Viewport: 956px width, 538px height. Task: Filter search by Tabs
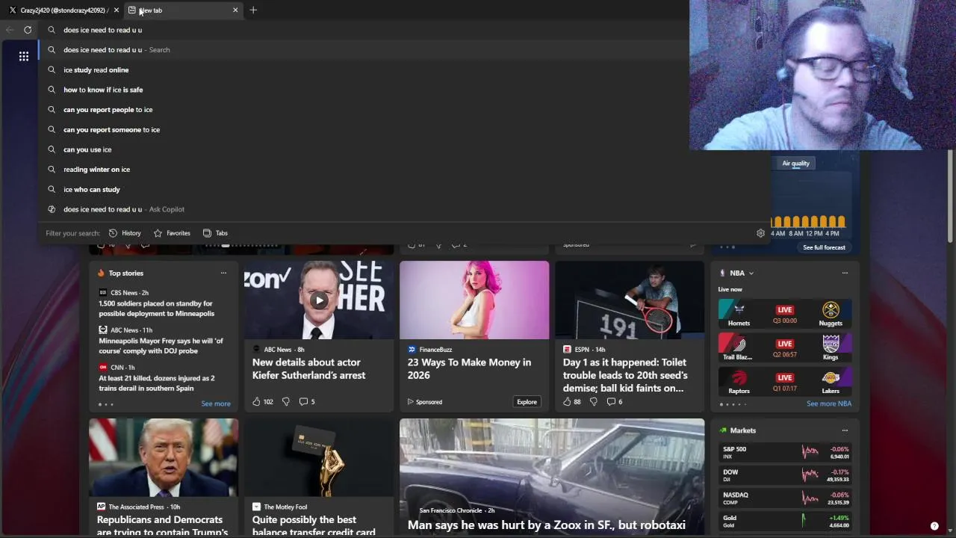pyautogui.click(x=215, y=233)
